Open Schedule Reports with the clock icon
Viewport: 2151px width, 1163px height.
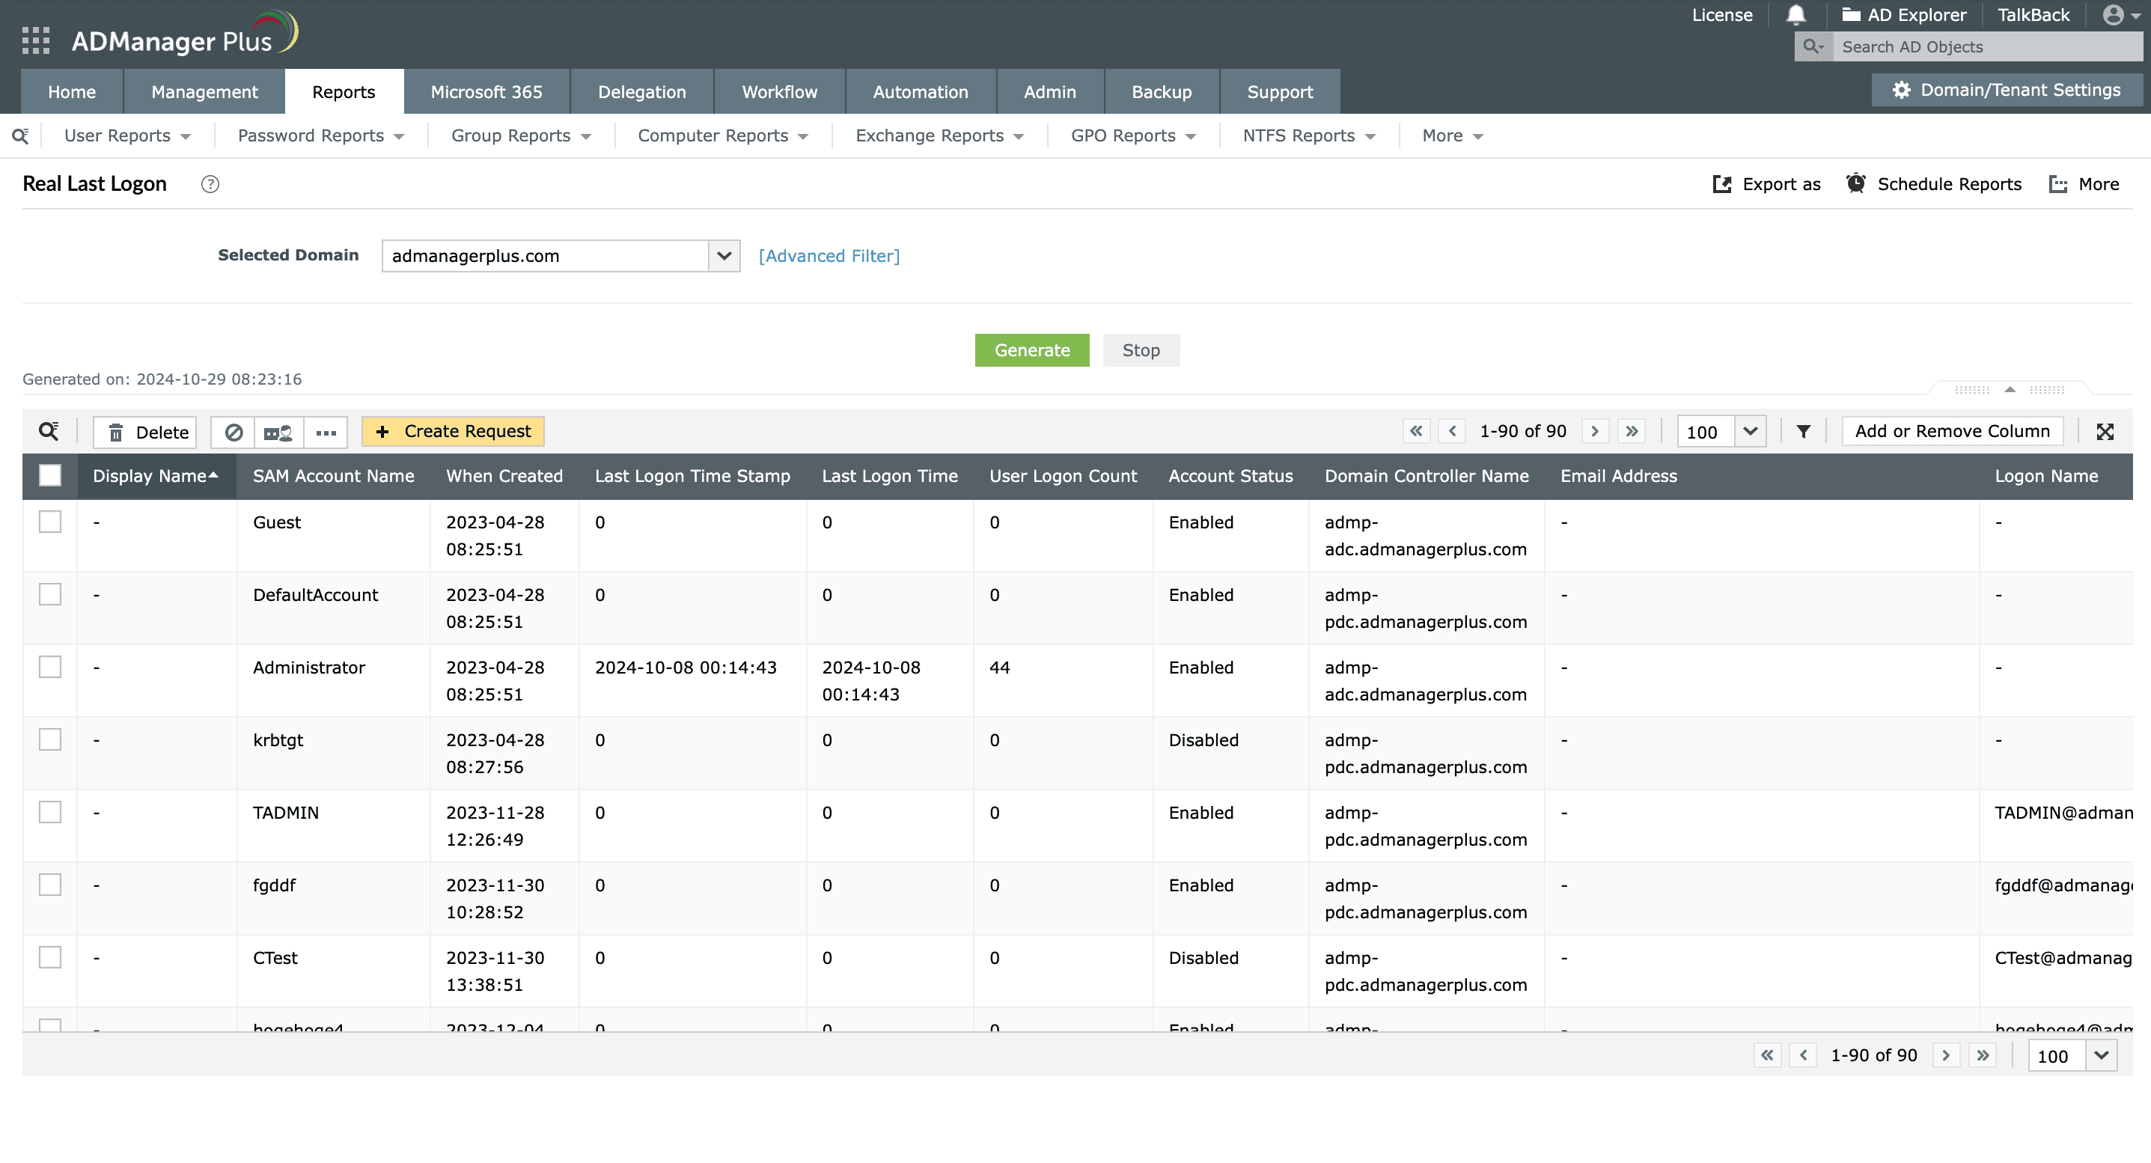pos(1856,183)
